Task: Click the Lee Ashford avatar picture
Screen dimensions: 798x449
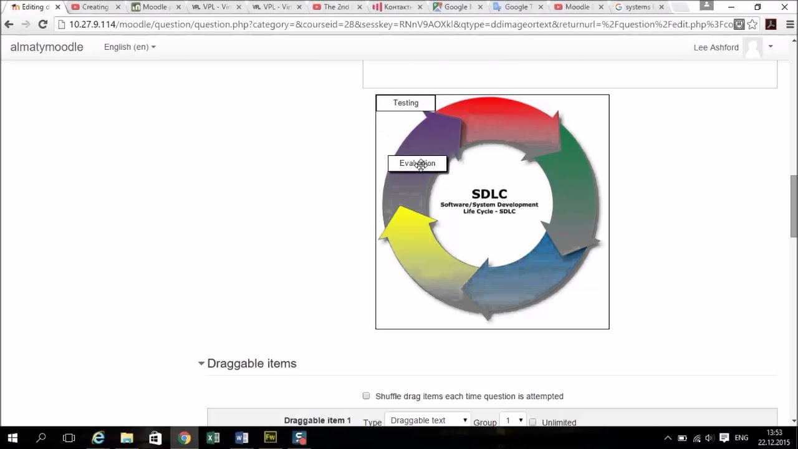Action: click(x=753, y=47)
